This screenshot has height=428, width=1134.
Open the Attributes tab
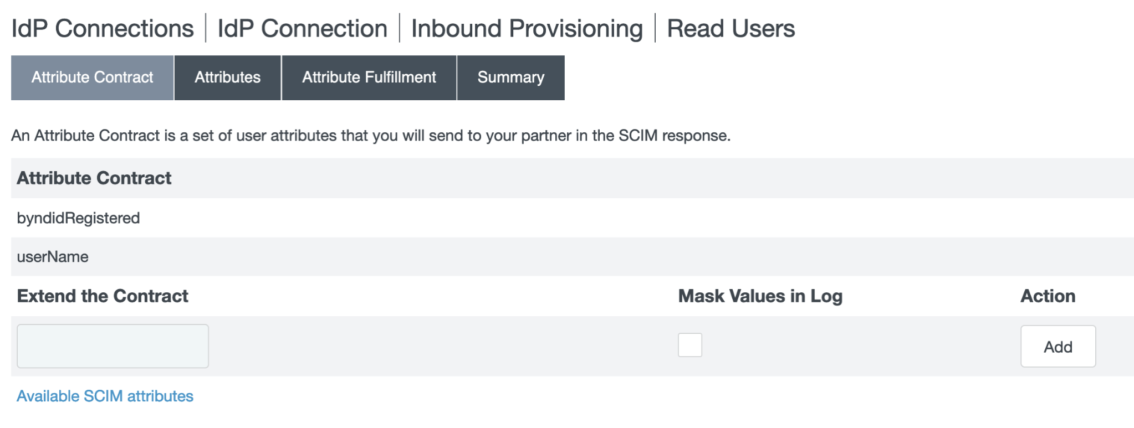coord(227,78)
